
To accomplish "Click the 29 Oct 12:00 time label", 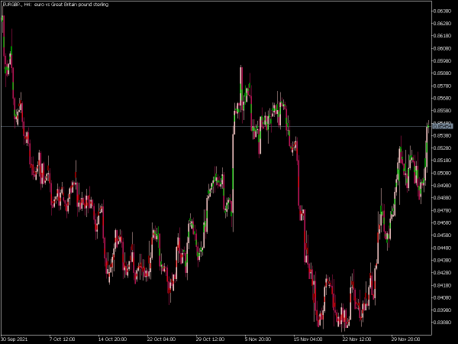I will (x=211, y=339).
